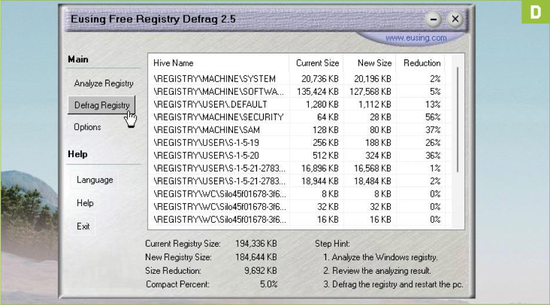
Task: Click the 13% reduction cell
Action: [x=433, y=104]
